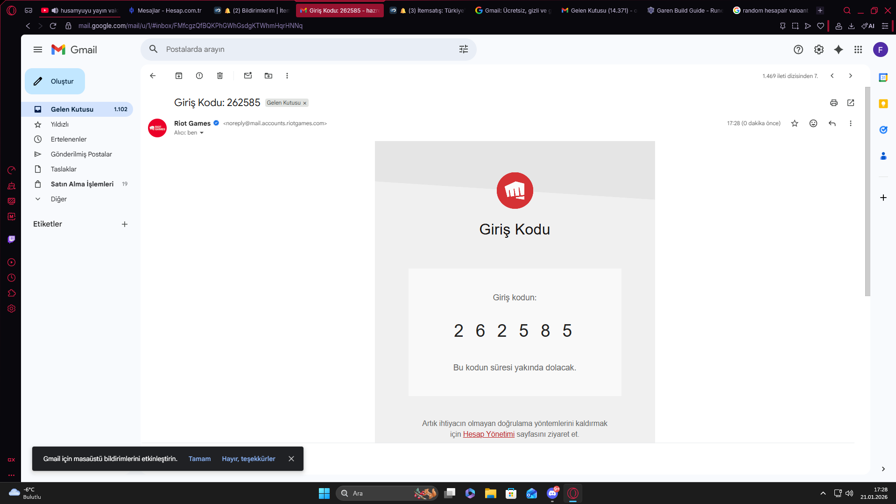Open Windows taskbar search box

click(387, 493)
